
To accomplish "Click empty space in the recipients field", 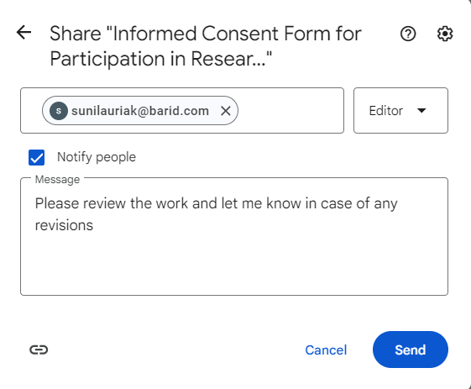I will (290, 110).
